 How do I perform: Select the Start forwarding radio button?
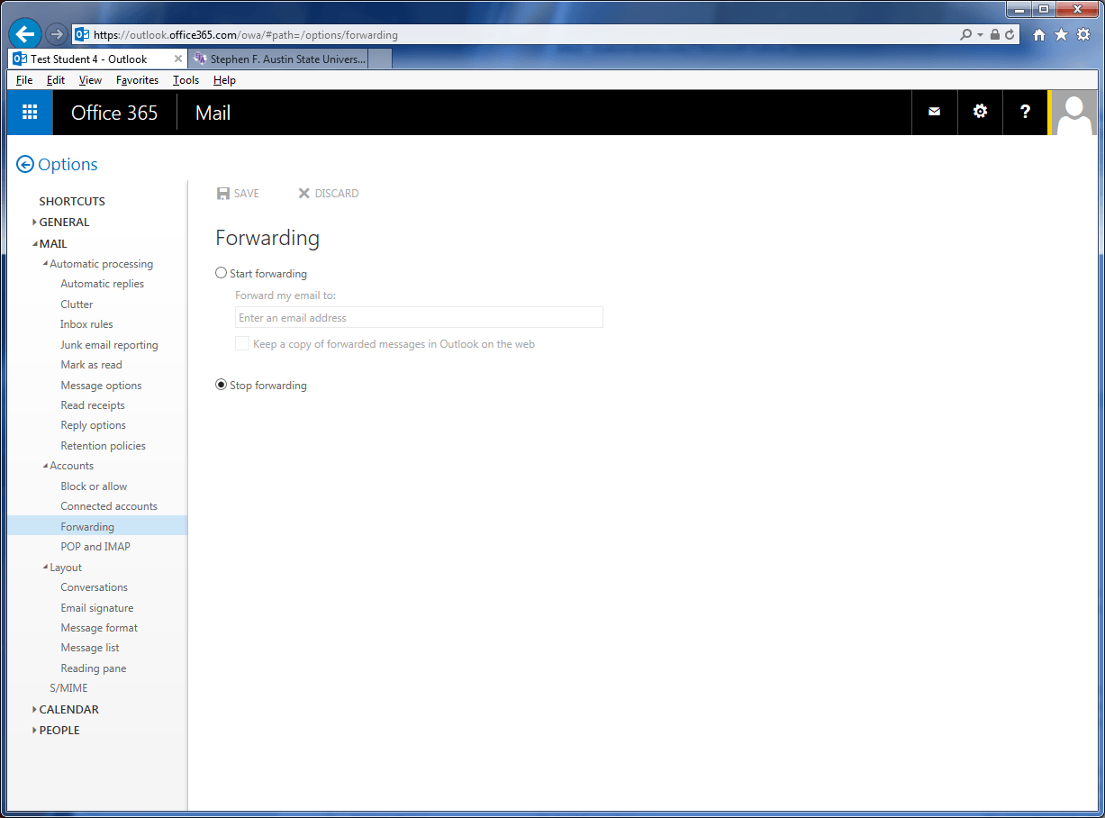pyautogui.click(x=222, y=273)
